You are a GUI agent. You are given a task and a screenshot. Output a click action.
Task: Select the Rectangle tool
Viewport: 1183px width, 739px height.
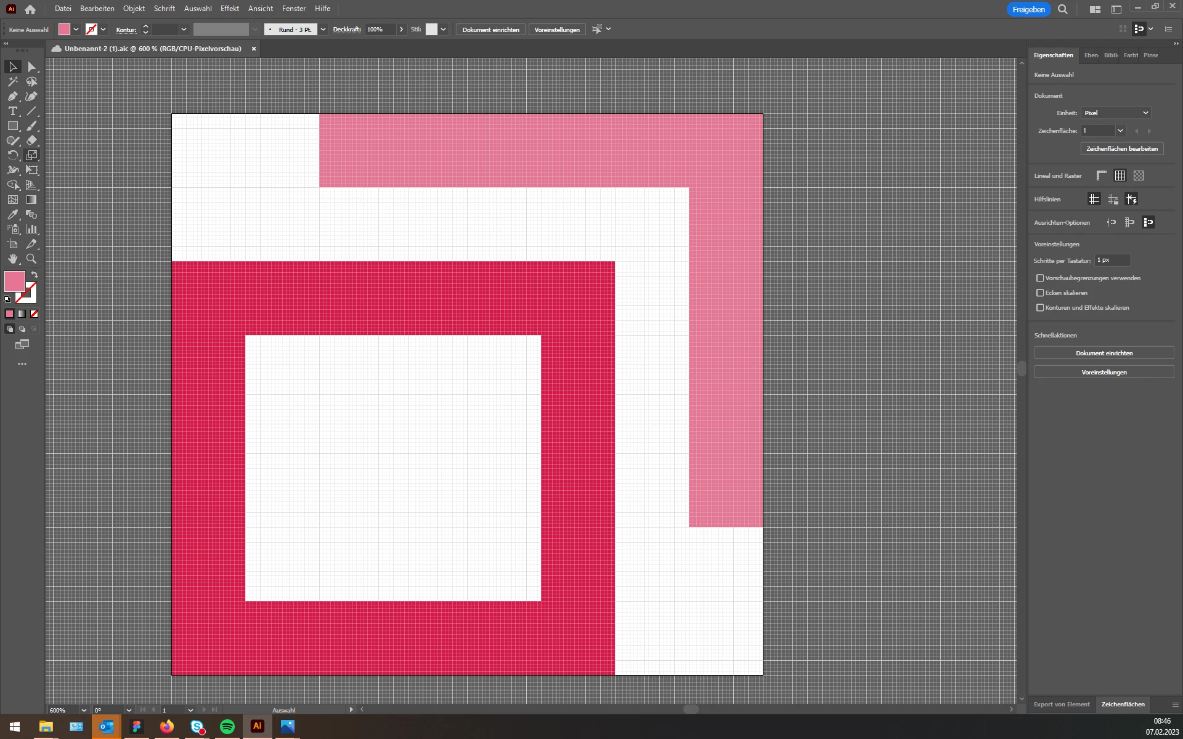(13, 126)
